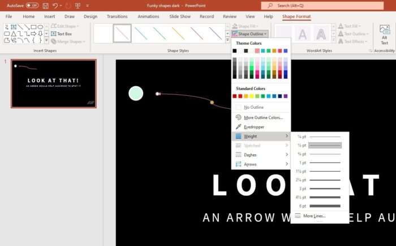Pick the blue theme color swatch in top row
This screenshot has width=396, height=246.
285,51
